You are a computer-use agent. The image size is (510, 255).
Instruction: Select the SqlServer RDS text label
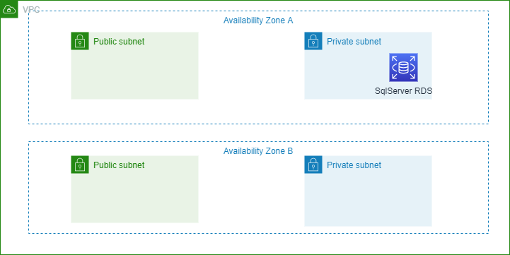(x=403, y=91)
